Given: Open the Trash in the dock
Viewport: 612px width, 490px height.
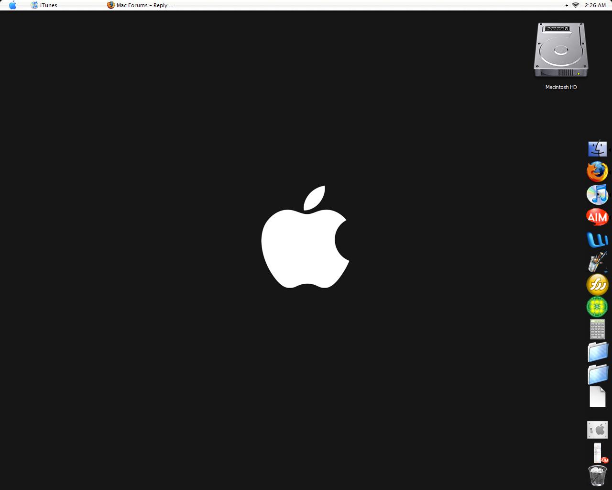Looking at the screenshot, I should pyautogui.click(x=597, y=476).
